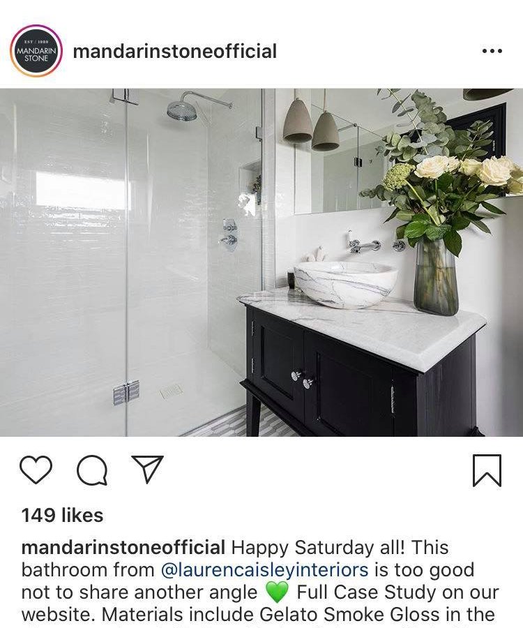Tap the mandarinstoneofficial header username
Screen dimensions: 523x628
coord(175,51)
